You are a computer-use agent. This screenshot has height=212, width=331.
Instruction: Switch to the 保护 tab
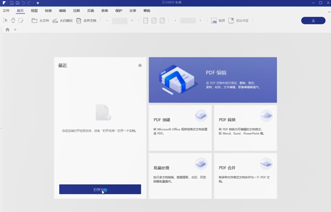click(119, 11)
